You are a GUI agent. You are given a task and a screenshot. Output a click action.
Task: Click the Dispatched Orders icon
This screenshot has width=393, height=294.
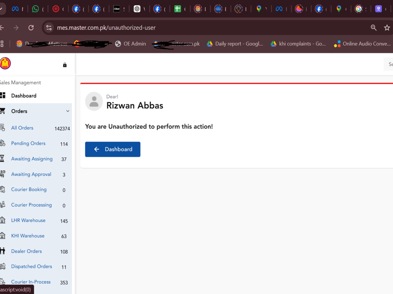pos(2,267)
